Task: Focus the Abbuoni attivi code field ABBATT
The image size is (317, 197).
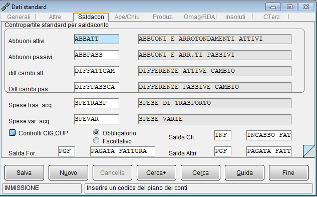Action: pos(97,39)
